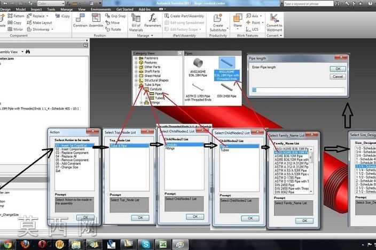Open the Get Started ribbon tab
The height and width of the screenshot is (250, 376).
click(124, 10)
